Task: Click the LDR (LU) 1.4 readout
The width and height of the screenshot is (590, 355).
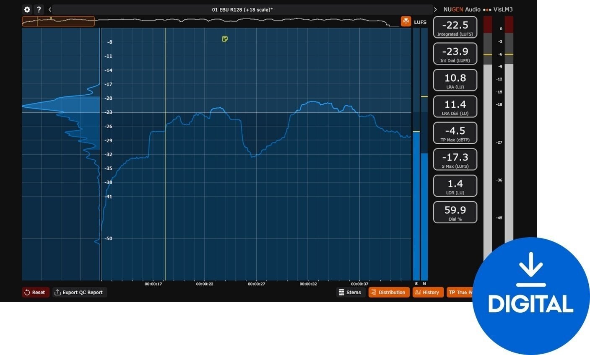Action: point(455,186)
